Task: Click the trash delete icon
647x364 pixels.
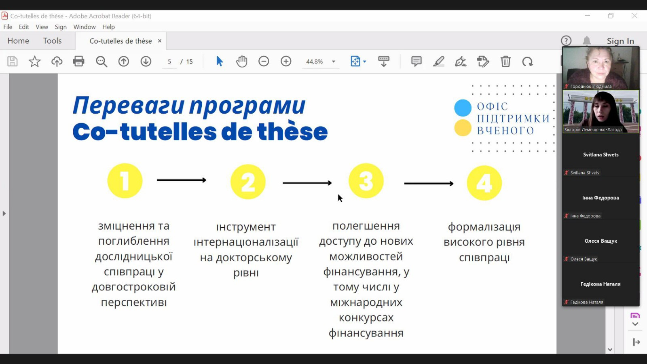Action: (505, 61)
